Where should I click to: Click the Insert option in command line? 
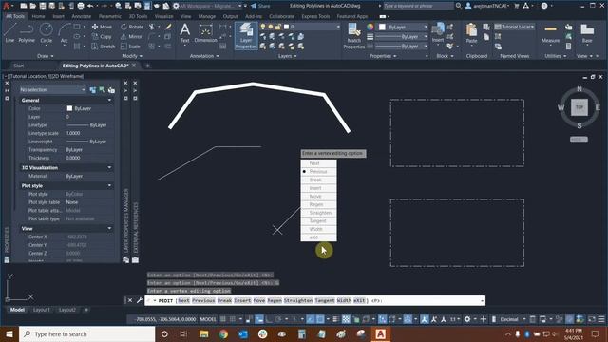pos(242,300)
